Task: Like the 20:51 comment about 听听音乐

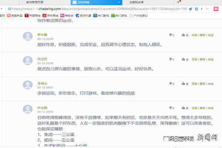Action: coord(184,84)
